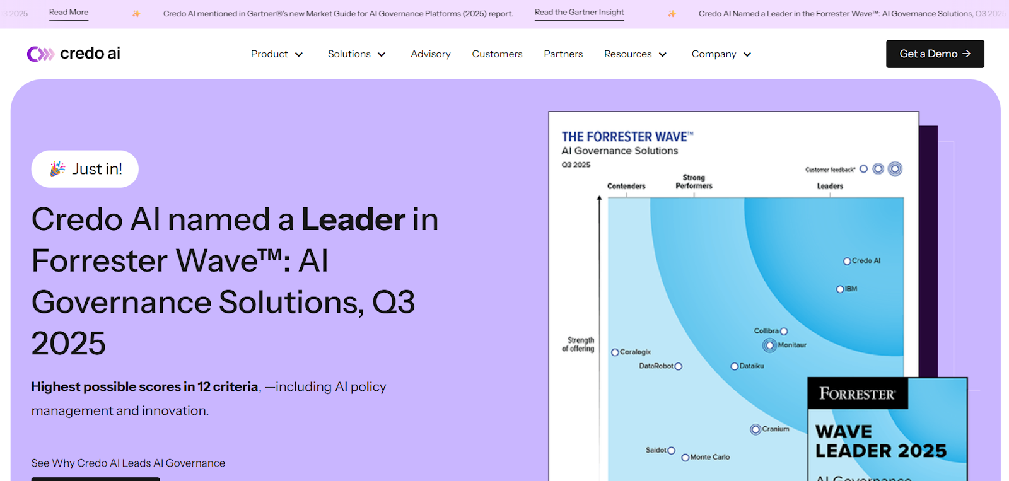Click See Why Credo AI Leads AI Governance
Image resolution: width=1009 pixels, height=481 pixels.
(128, 462)
